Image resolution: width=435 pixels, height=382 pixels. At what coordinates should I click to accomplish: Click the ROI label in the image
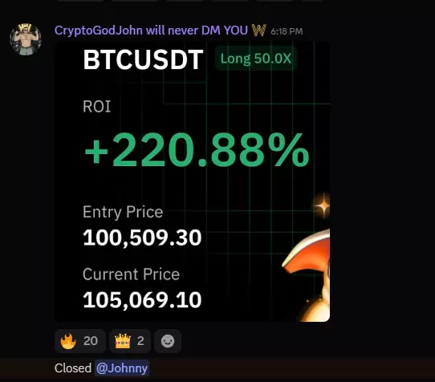97,106
